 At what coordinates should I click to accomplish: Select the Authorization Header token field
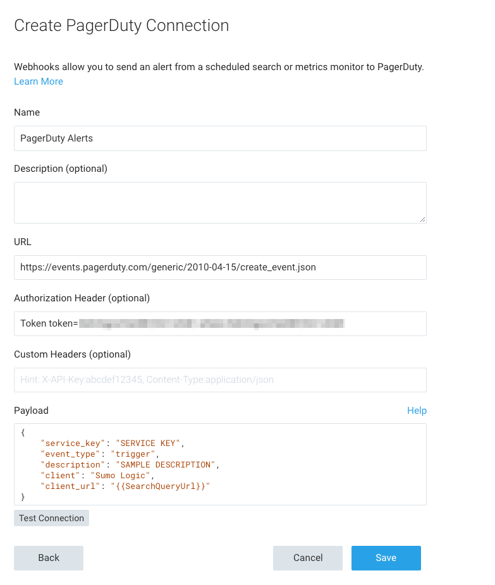click(x=220, y=323)
